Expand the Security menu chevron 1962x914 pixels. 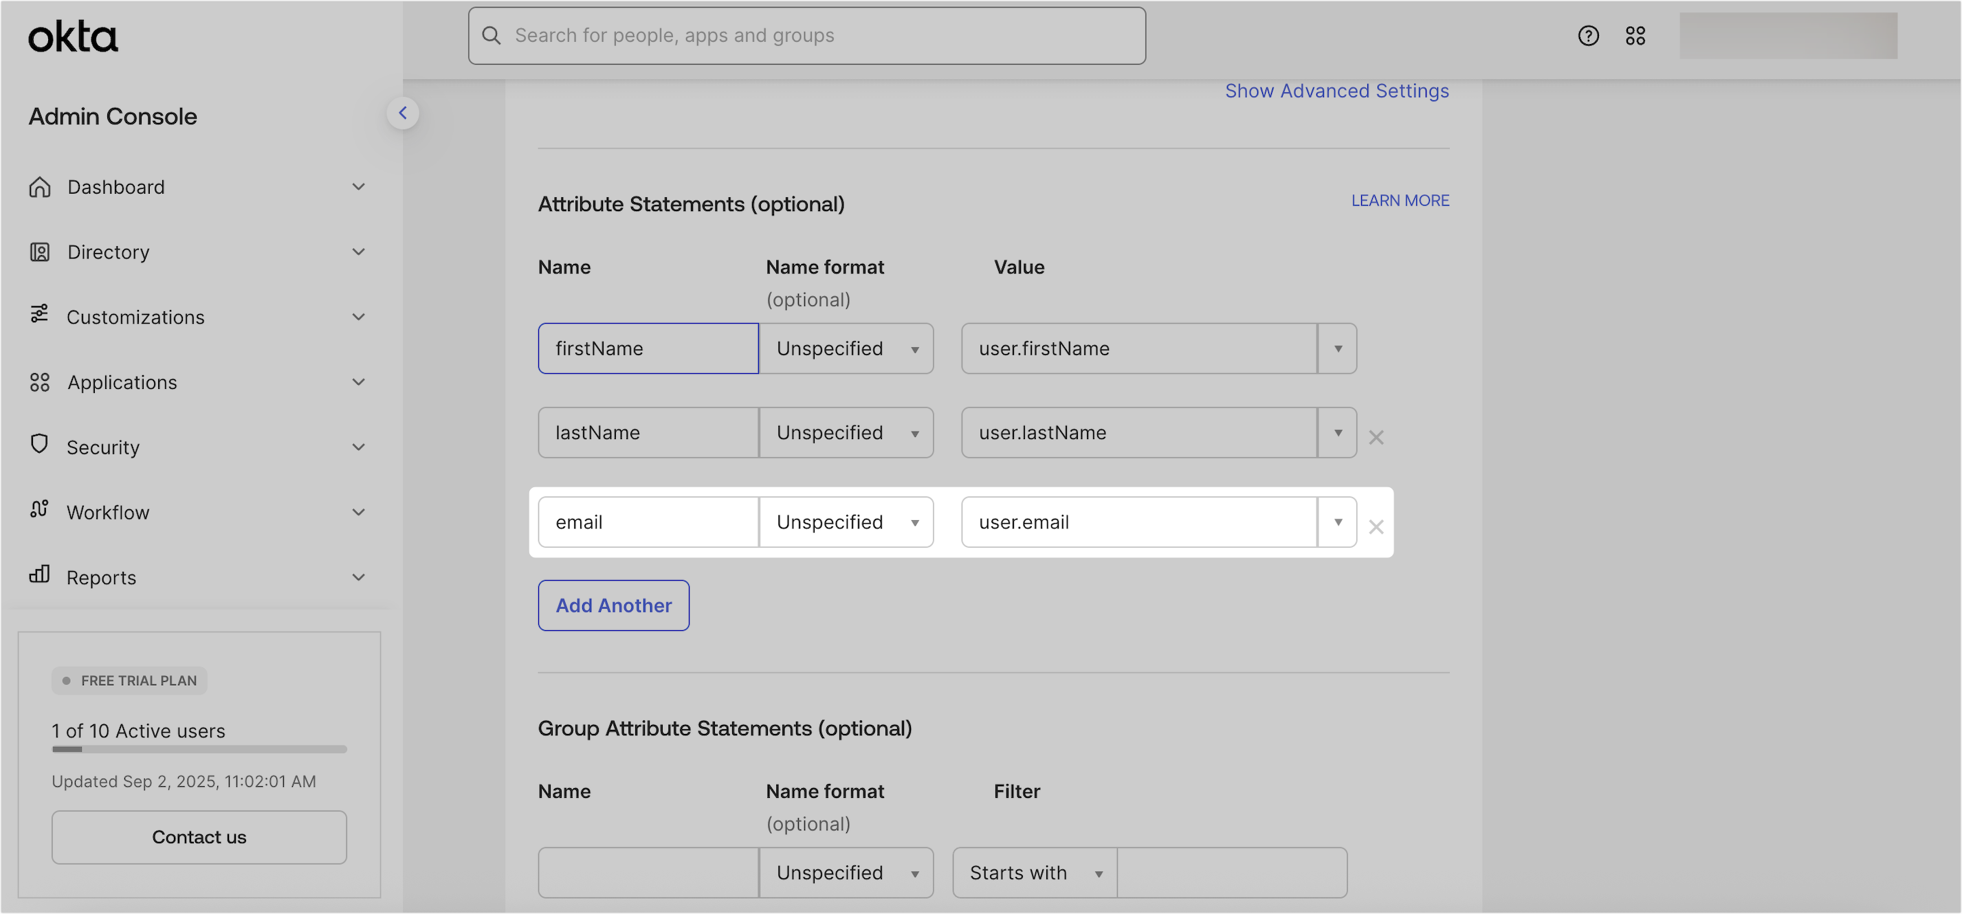[359, 447]
